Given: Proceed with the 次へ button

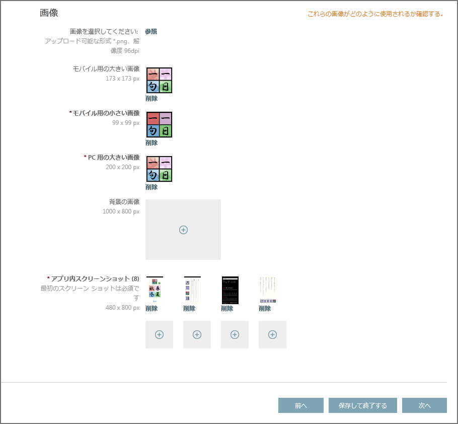Looking at the screenshot, I should 424,405.
